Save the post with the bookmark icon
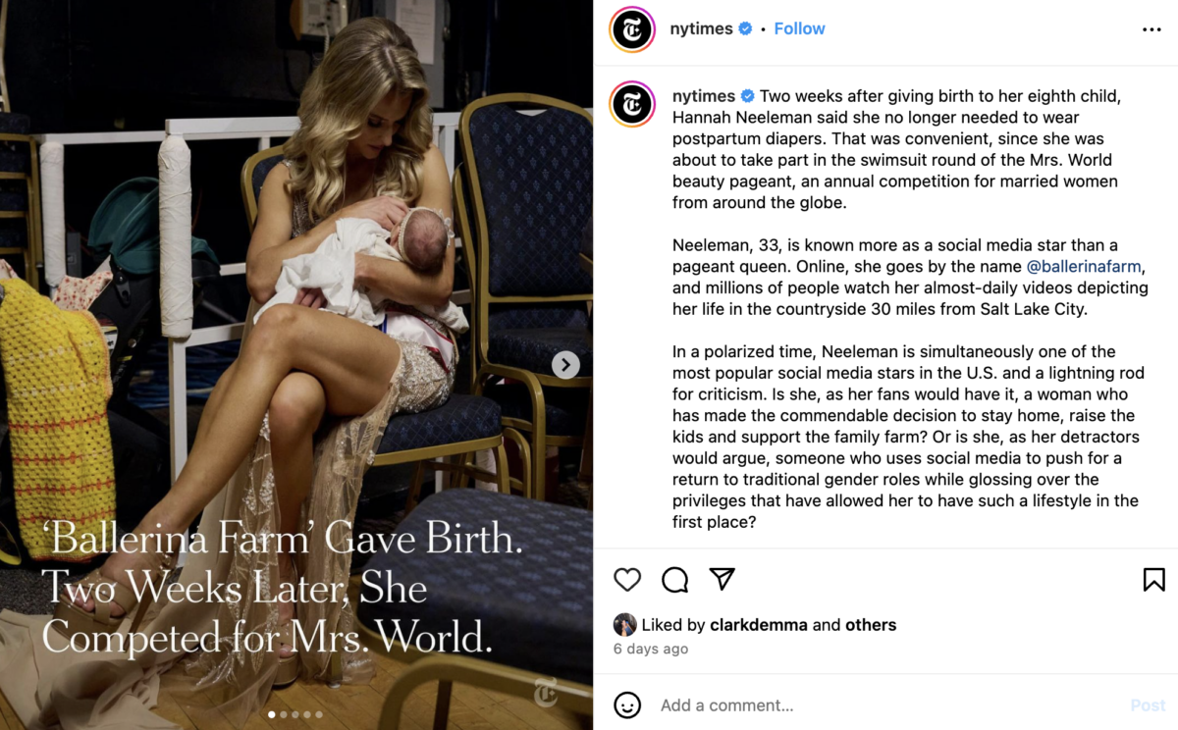The height and width of the screenshot is (730, 1178). [x=1153, y=580]
